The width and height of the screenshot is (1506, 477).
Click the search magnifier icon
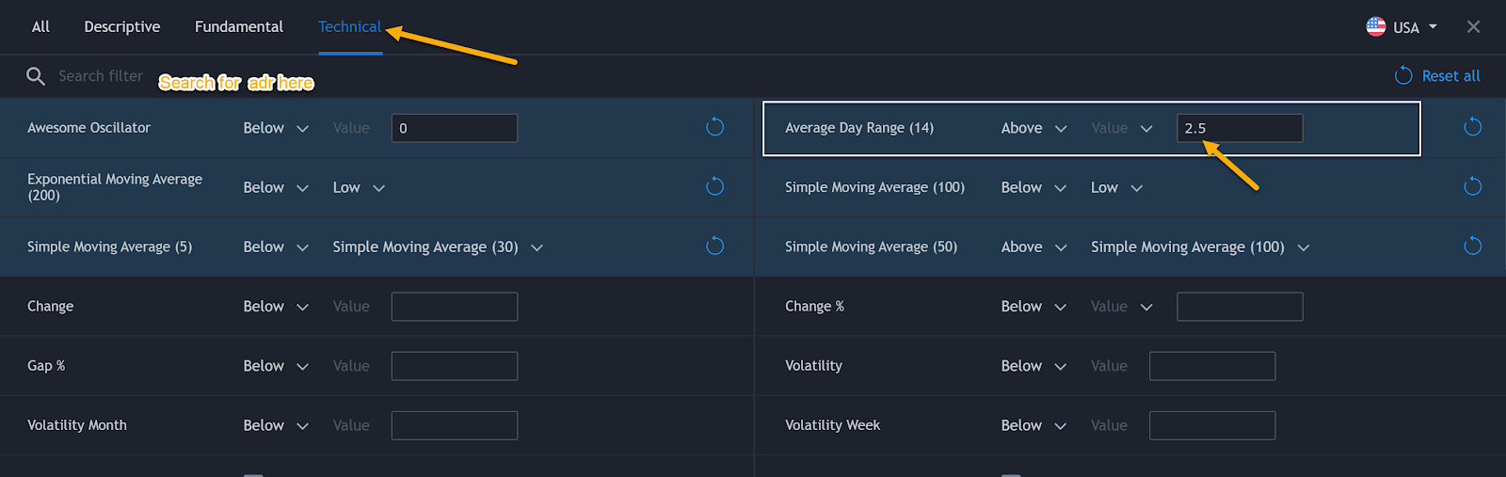(x=36, y=76)
